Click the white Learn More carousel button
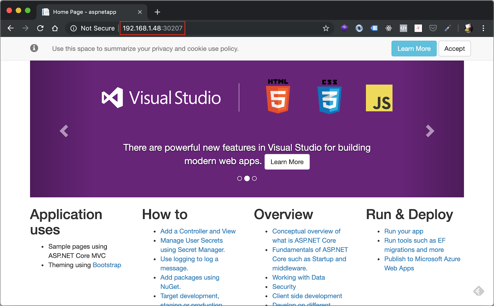This screenshot has height=306, width=494. tap(287, 162)
